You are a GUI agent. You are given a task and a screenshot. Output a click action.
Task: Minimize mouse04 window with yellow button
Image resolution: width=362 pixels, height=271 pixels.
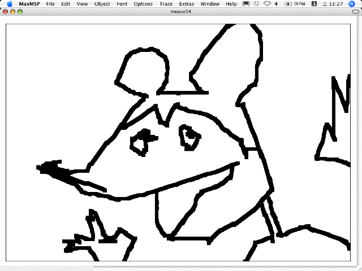click(x=12, y=11)
